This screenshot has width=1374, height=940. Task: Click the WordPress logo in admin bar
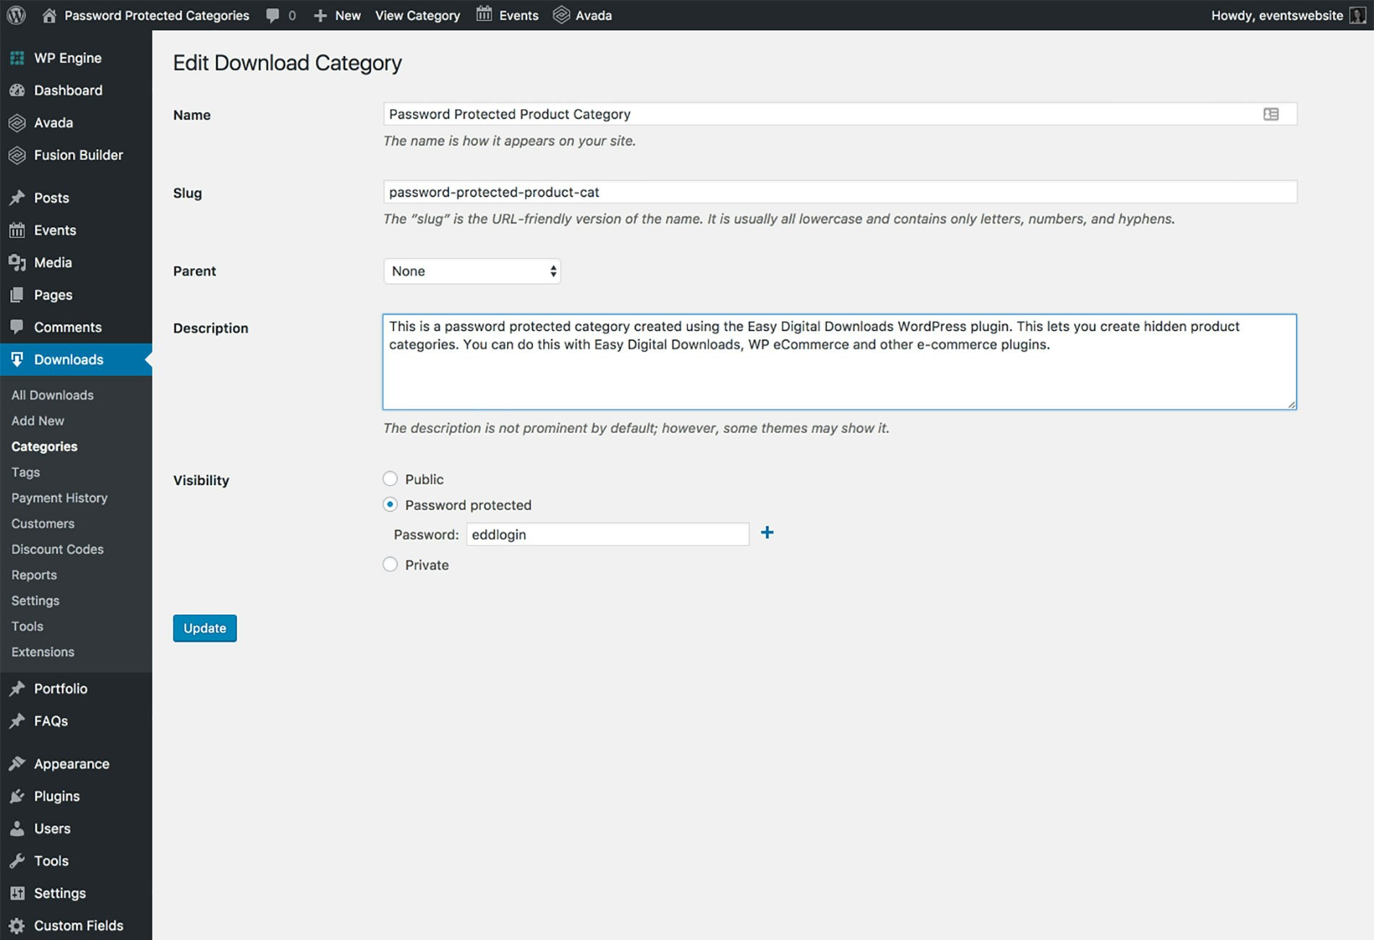click(x=16, y=15)
